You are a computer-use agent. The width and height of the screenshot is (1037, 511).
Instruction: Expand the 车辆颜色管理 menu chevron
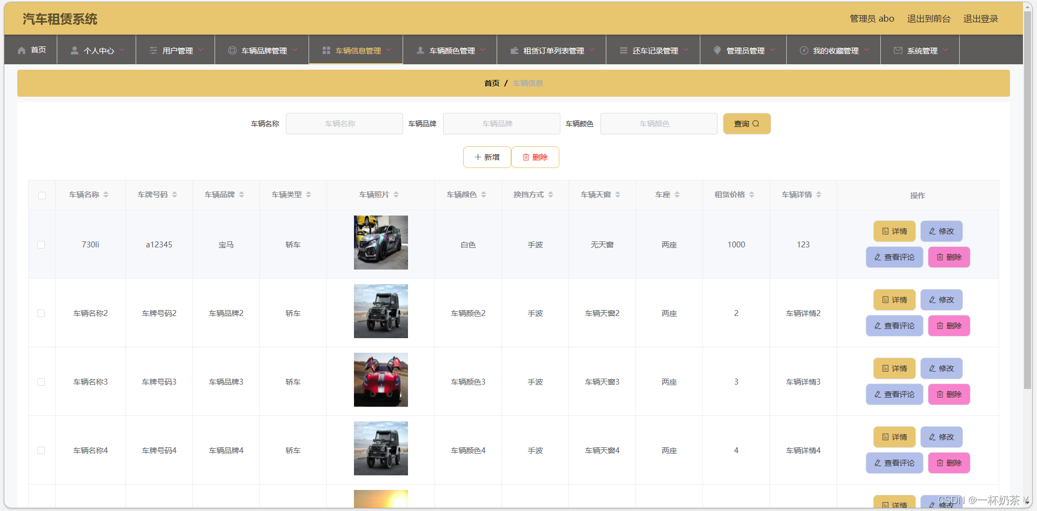click(483, 50)
